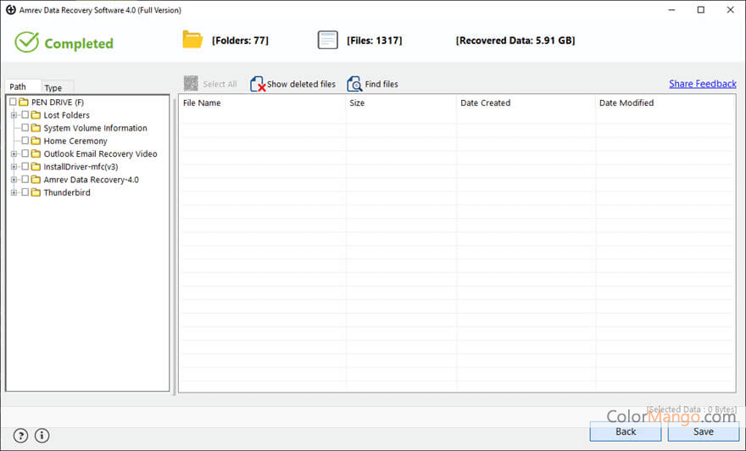Select the Path tab

coord(18,86)
